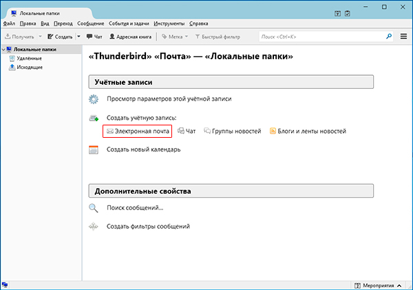Click the status bar connection icon
This screenshot has width=413, height=290.
coord(5,285)
